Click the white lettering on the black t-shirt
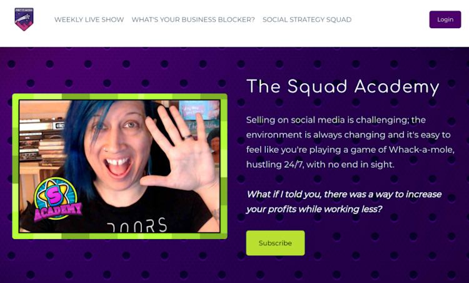The width and height of the screenshot is (469, 283). pyautogui.click(x=137, y=225)
